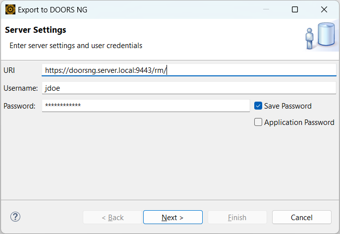Click the Export to DOORS NG title bar icon
This screenshot has height=234, width=340.
click(10, 9)
